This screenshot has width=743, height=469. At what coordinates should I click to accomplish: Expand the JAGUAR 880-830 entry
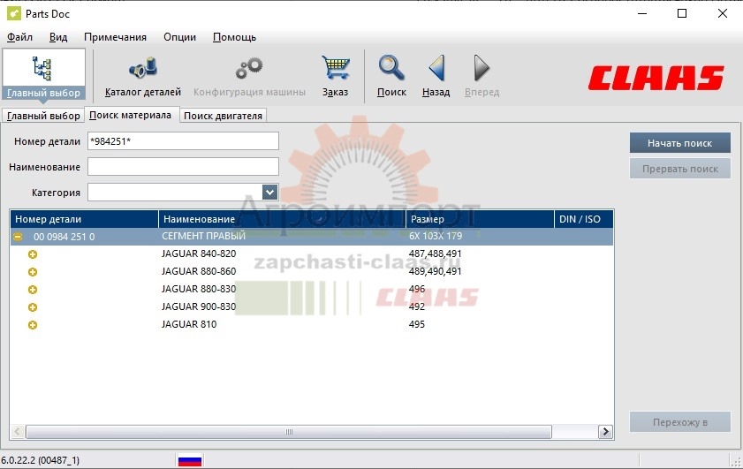coord(32,290)
